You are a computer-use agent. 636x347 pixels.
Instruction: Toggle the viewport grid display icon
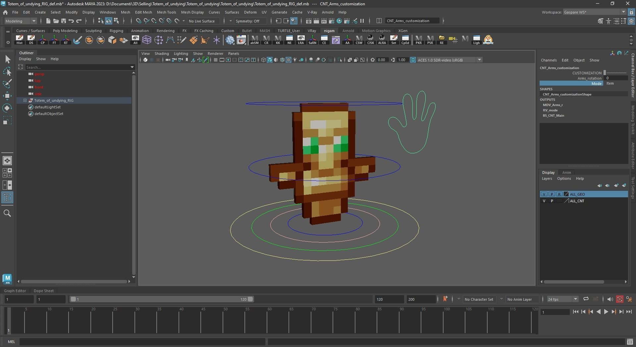[x=216, y=60]
